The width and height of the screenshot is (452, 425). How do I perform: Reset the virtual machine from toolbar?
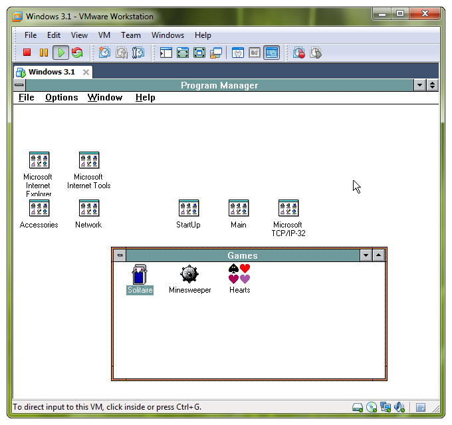(77, 53)
